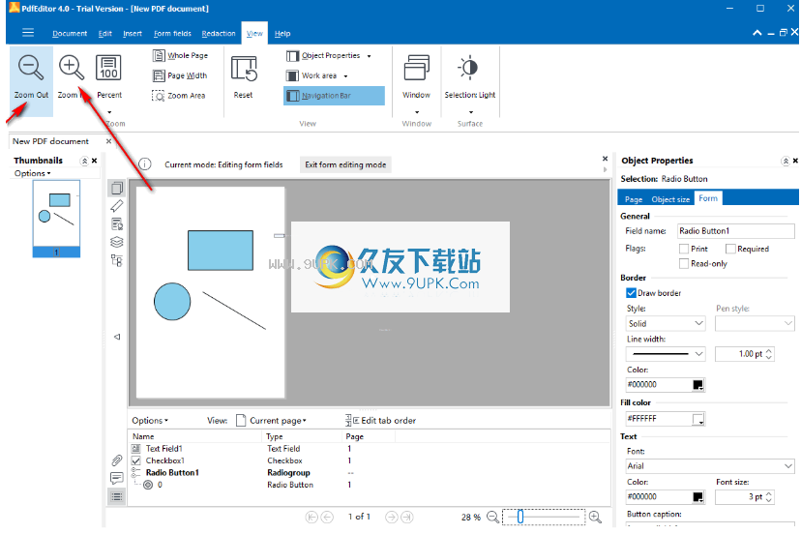Pick the text color swatch
This screenshot has width=801, height=534.
(697, 496)
